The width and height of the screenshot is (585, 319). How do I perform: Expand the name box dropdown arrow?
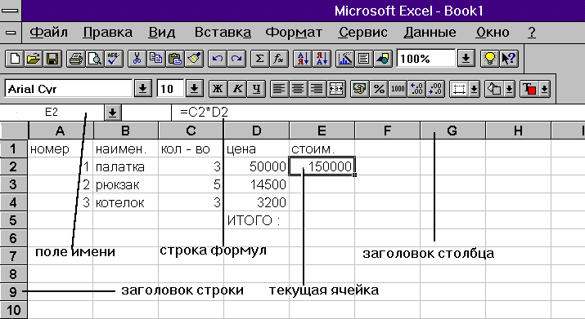113,113
